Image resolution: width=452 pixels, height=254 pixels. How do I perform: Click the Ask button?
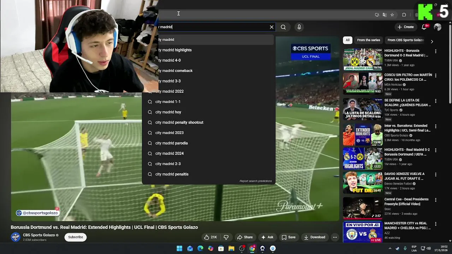[x=267, y=237]
